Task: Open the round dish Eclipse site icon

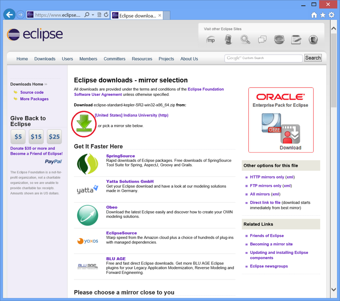Action: click(279, 40)
